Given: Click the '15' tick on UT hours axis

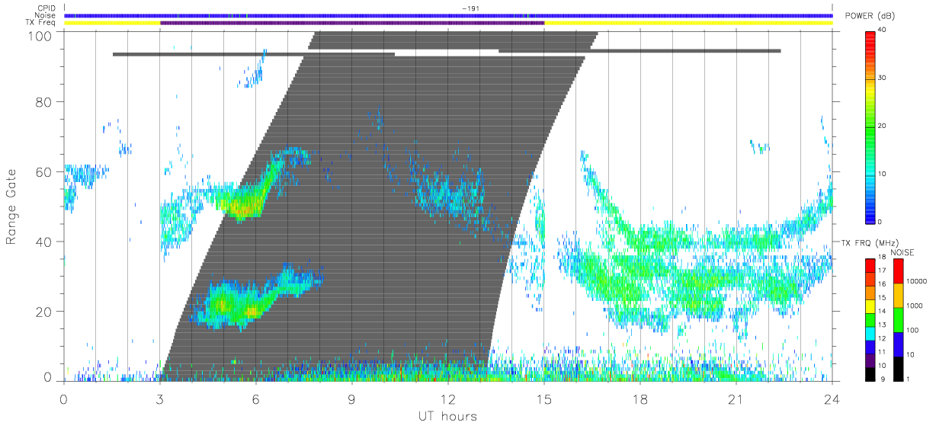Looking at the screenshot, I should [543, 398].
